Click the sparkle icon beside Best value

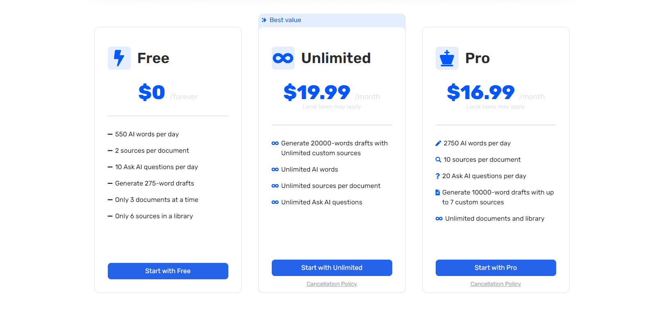coord(264,20)
